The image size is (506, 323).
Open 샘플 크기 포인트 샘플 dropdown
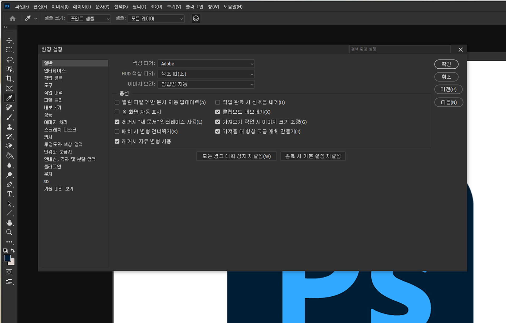89,18
